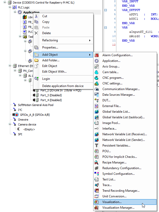
Task: Choose Edit Object With entry
Action: pyautogui.click(x=63, y=72)
